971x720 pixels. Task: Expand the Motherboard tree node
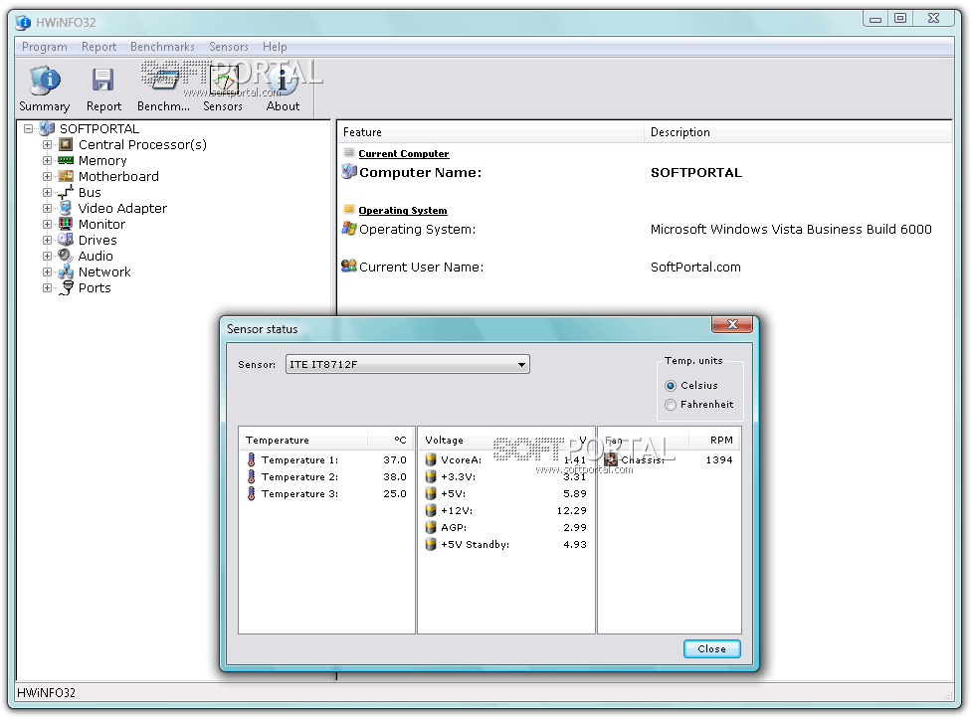(x=47, y=176)
